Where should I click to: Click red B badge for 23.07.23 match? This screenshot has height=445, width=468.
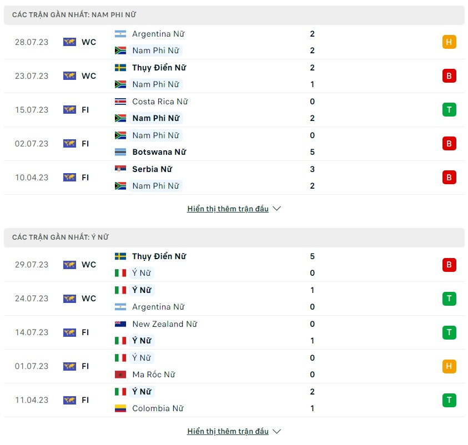[x=449, y=76]
